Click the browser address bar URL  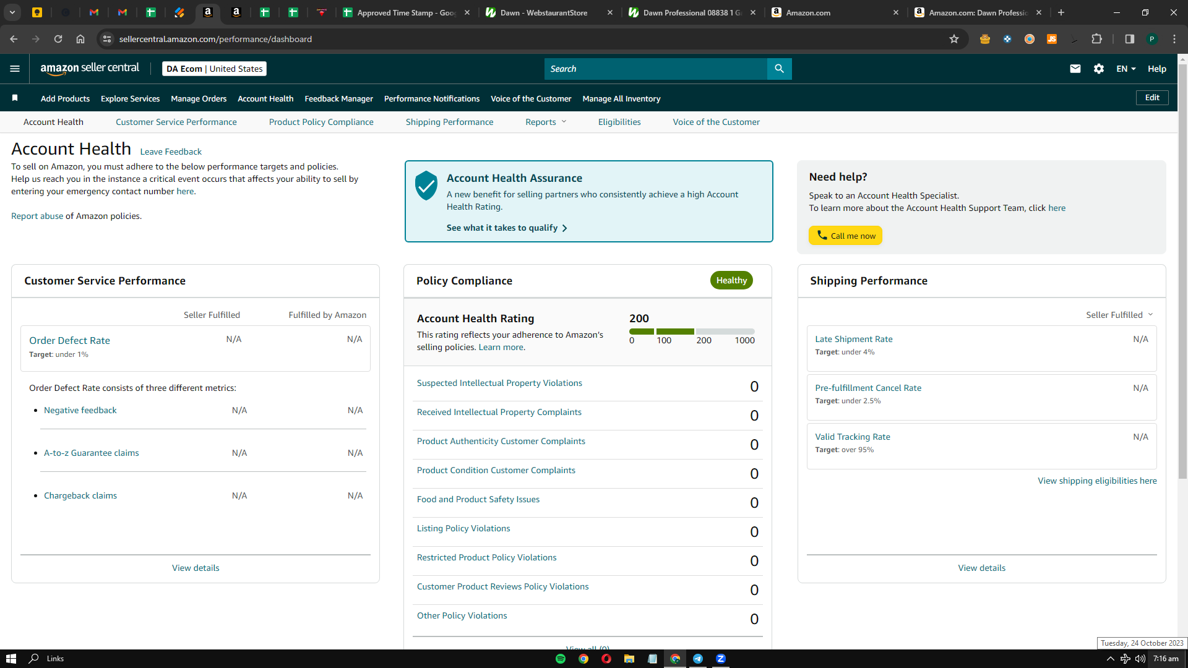point(215,39)
